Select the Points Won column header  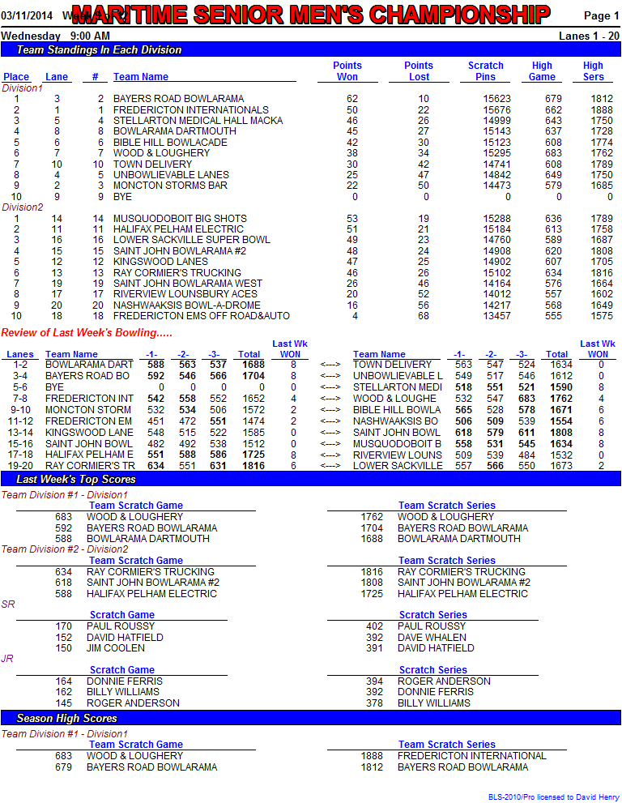tap(347, 71)
